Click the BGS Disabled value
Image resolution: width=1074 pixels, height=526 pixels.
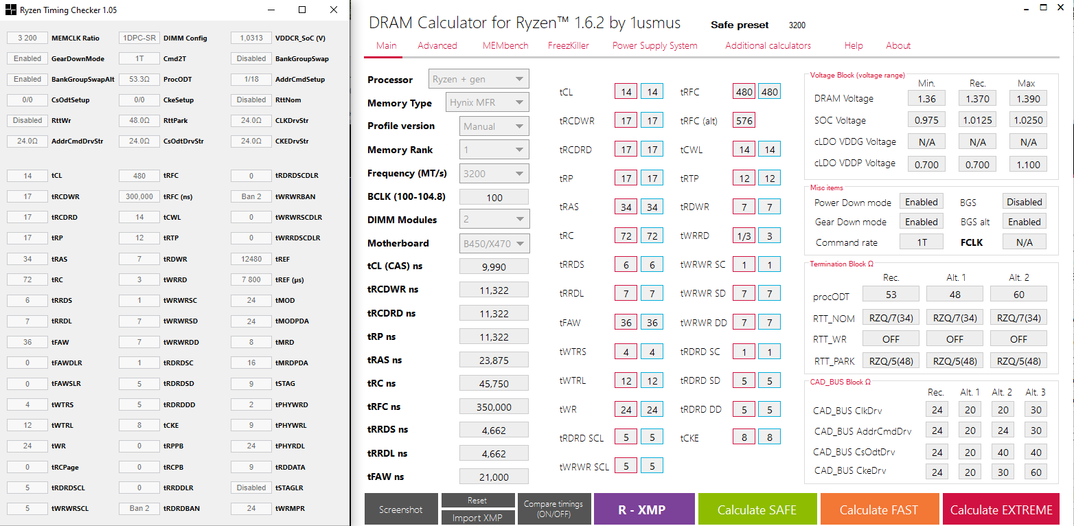click(1025, 202)
